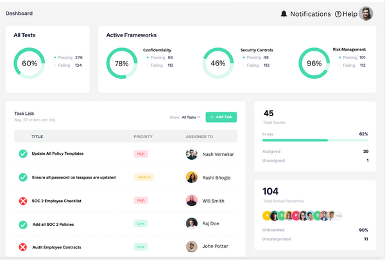This screenshot has width=385, height=260.
Task: Click the Title column header
Action: click(37, 137)
